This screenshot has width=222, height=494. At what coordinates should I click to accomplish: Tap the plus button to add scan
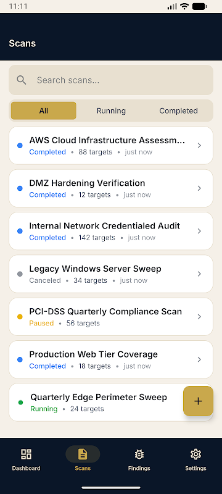[x=198, y=401]
